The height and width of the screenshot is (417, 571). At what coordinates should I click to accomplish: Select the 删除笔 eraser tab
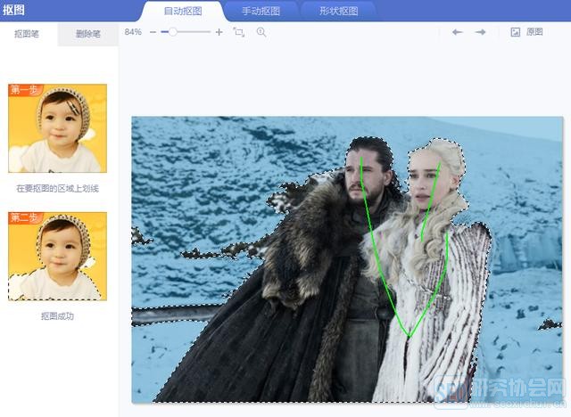[x=87, y=34]
